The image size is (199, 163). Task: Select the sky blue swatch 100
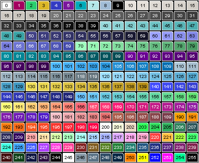56,66
